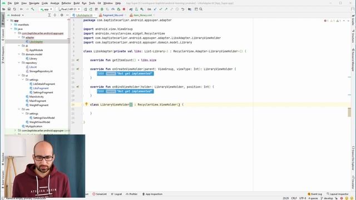
Task: Click the Undo/Rollback arrow icon
Action: [183, 9]
